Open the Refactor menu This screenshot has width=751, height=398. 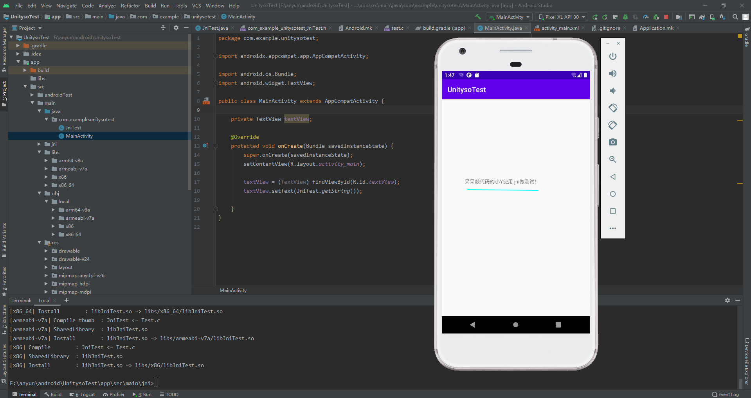pos(130,5)
